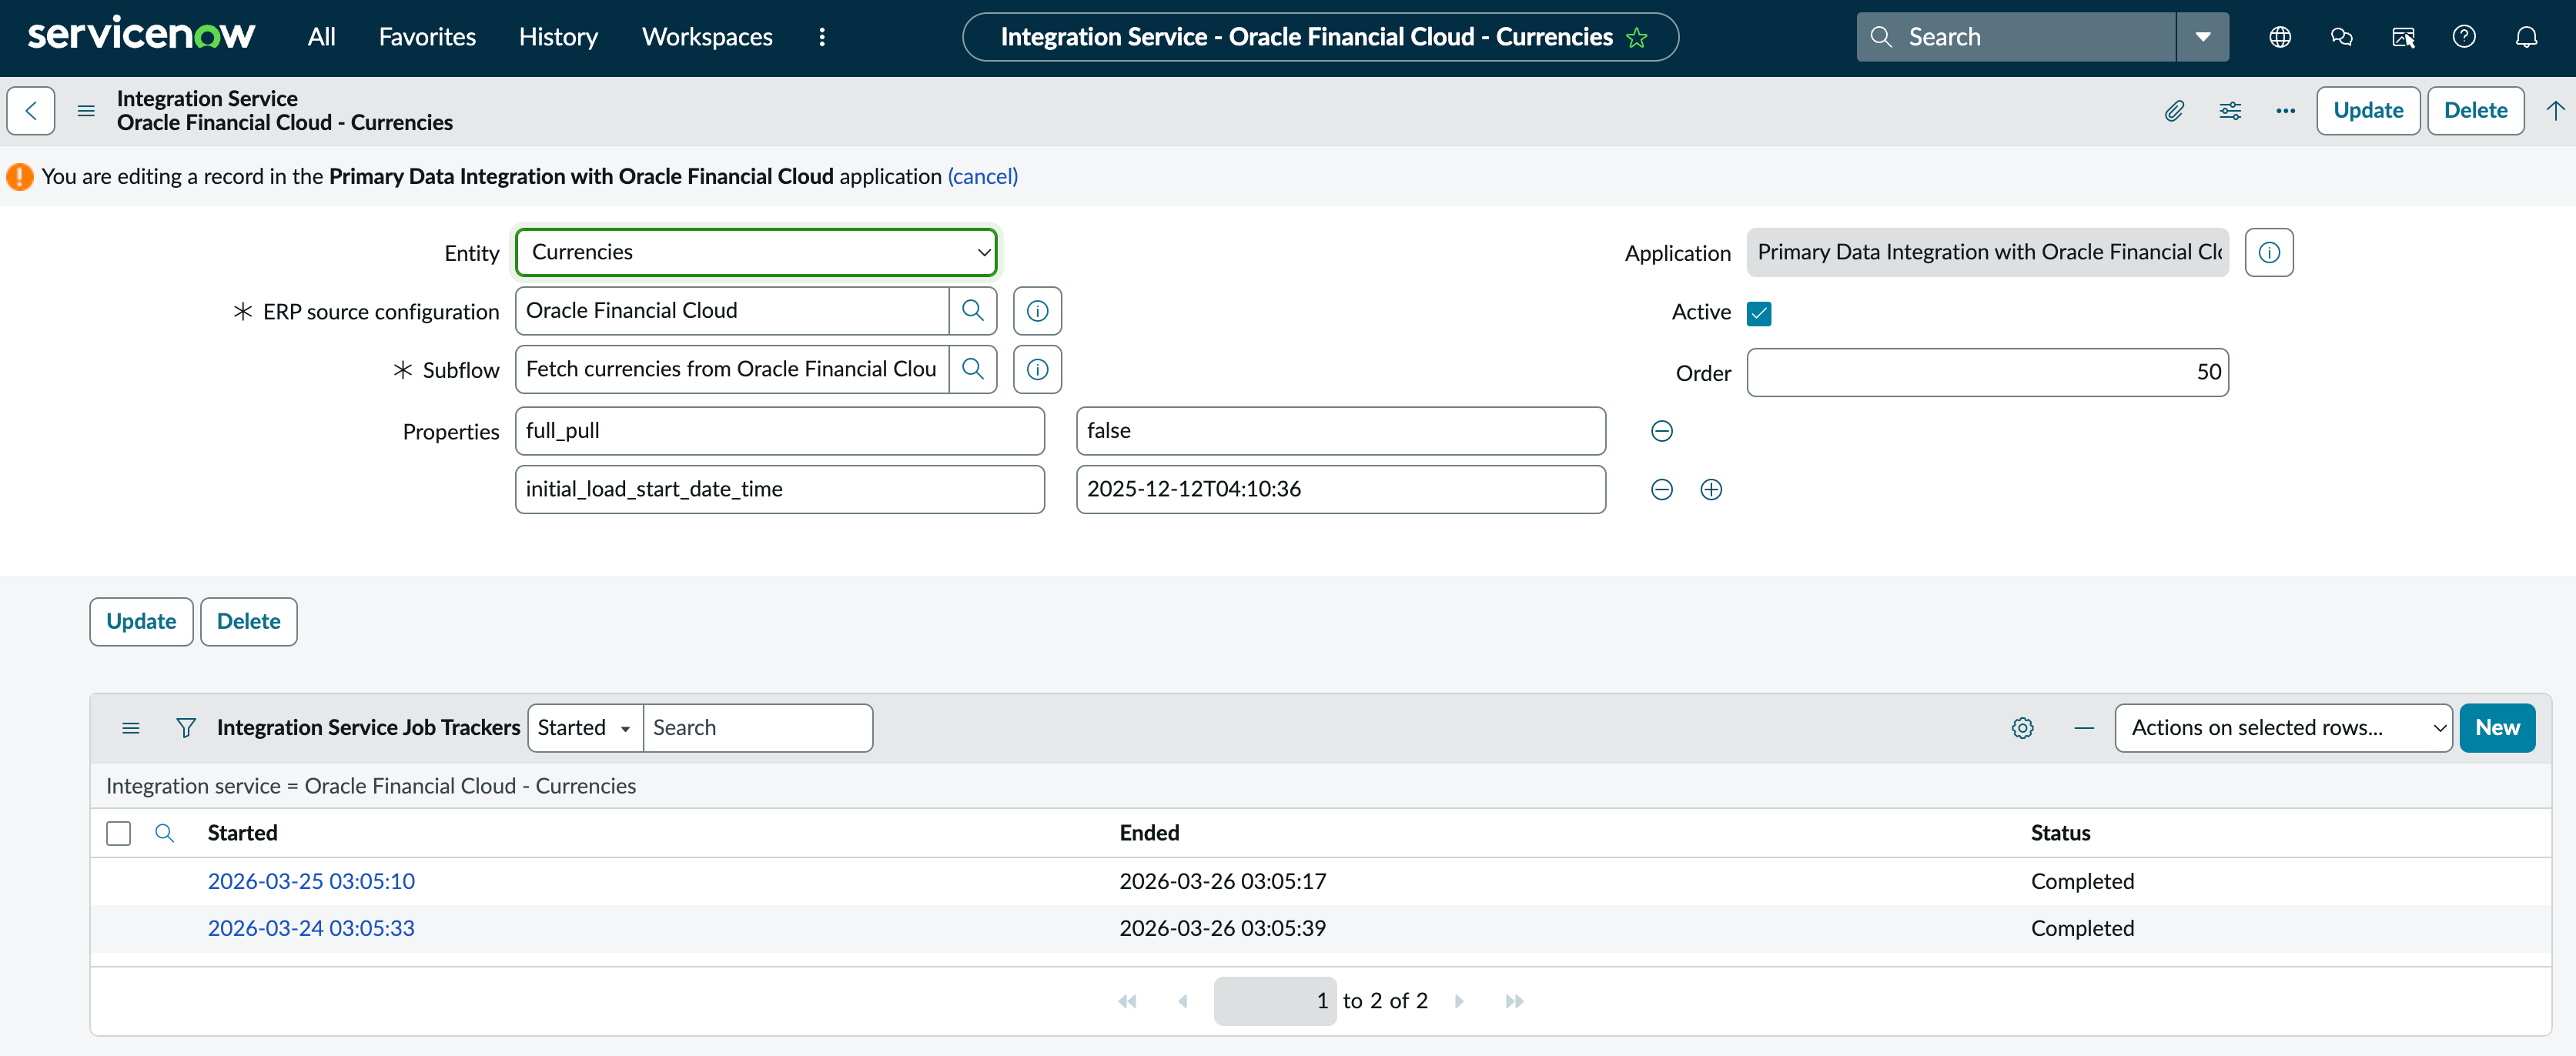The width and height of the screenshot is (2576, 1056).
Task: Open personalize form settings sliders icon
Action: pos(2230,110)
